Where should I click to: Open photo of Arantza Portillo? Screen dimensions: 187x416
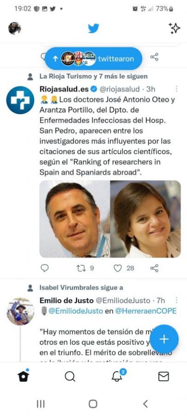pyautogui.click(x=145, y=219)
